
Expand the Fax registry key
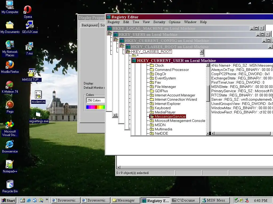coord(152,82)
